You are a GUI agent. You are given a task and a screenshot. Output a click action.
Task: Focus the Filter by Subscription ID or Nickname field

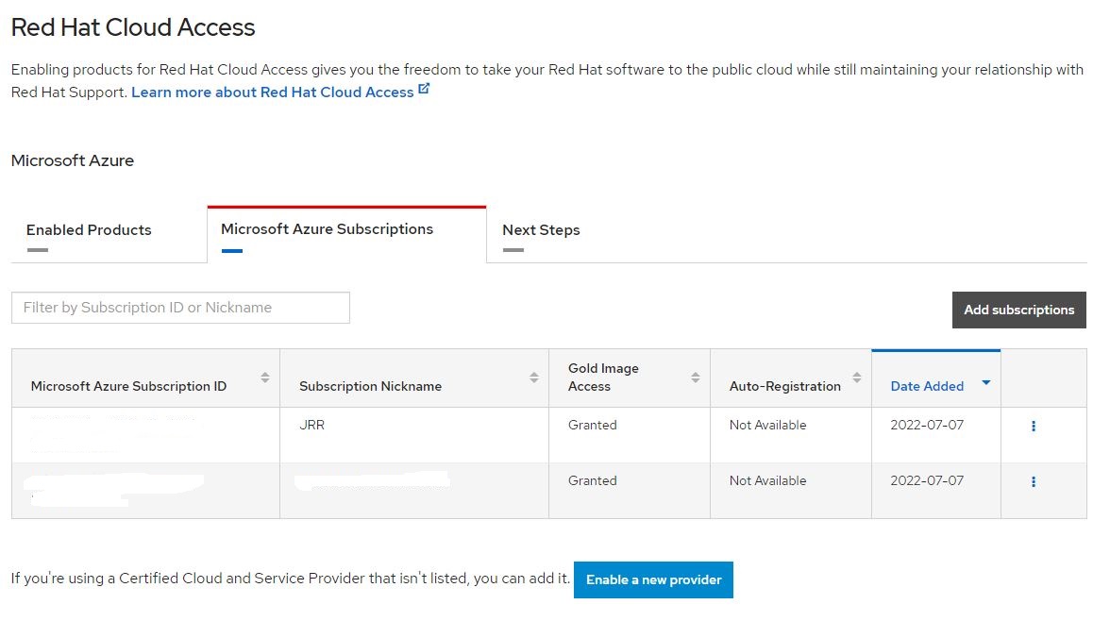pos(180,308)
